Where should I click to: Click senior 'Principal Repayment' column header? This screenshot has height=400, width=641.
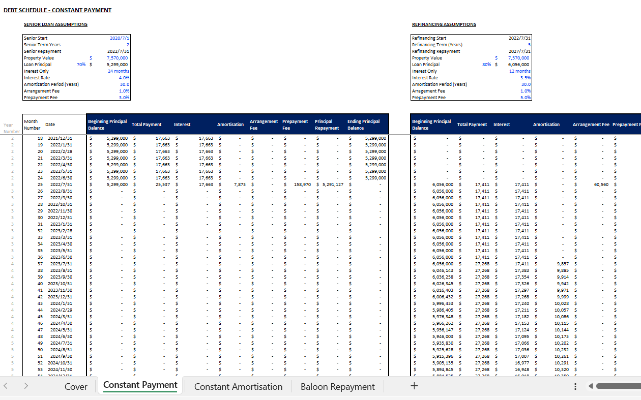click(x=327, y=125)
